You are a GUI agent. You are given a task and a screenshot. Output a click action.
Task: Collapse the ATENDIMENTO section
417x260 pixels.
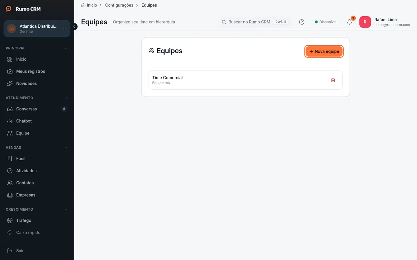(x=66, y=98)
